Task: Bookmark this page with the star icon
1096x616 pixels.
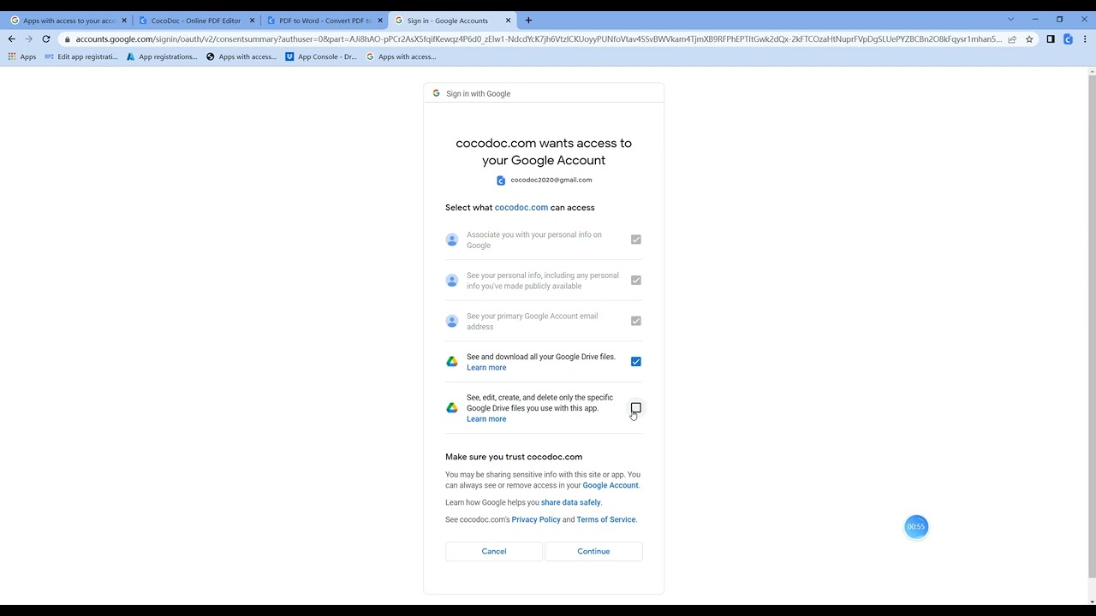Action: [1029, 38]
